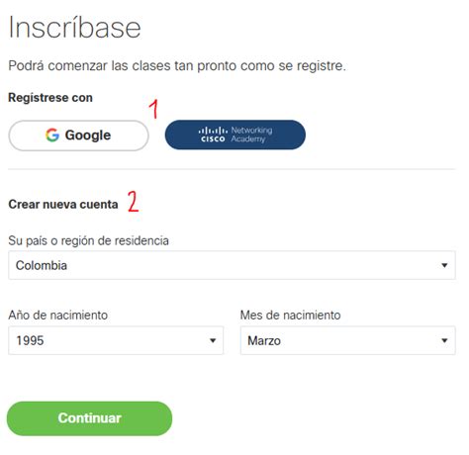The image size is (469, 455).
Task: Click the Regístrese con label
Action: coord(50,98)
